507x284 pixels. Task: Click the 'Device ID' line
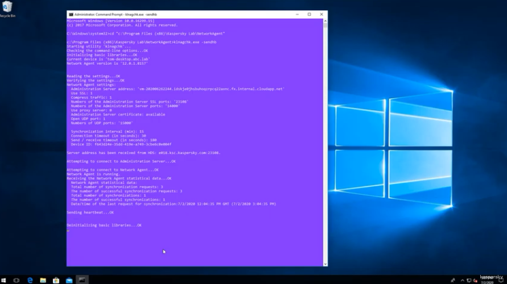pyautogui.click(x=121, y=144)
